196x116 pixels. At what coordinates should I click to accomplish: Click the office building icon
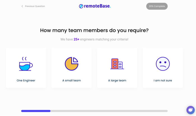tap(117, 64)
